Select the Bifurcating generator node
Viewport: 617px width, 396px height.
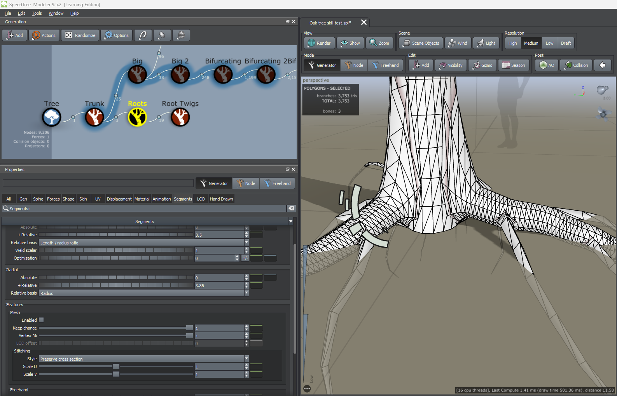click(x=223, y=74)
